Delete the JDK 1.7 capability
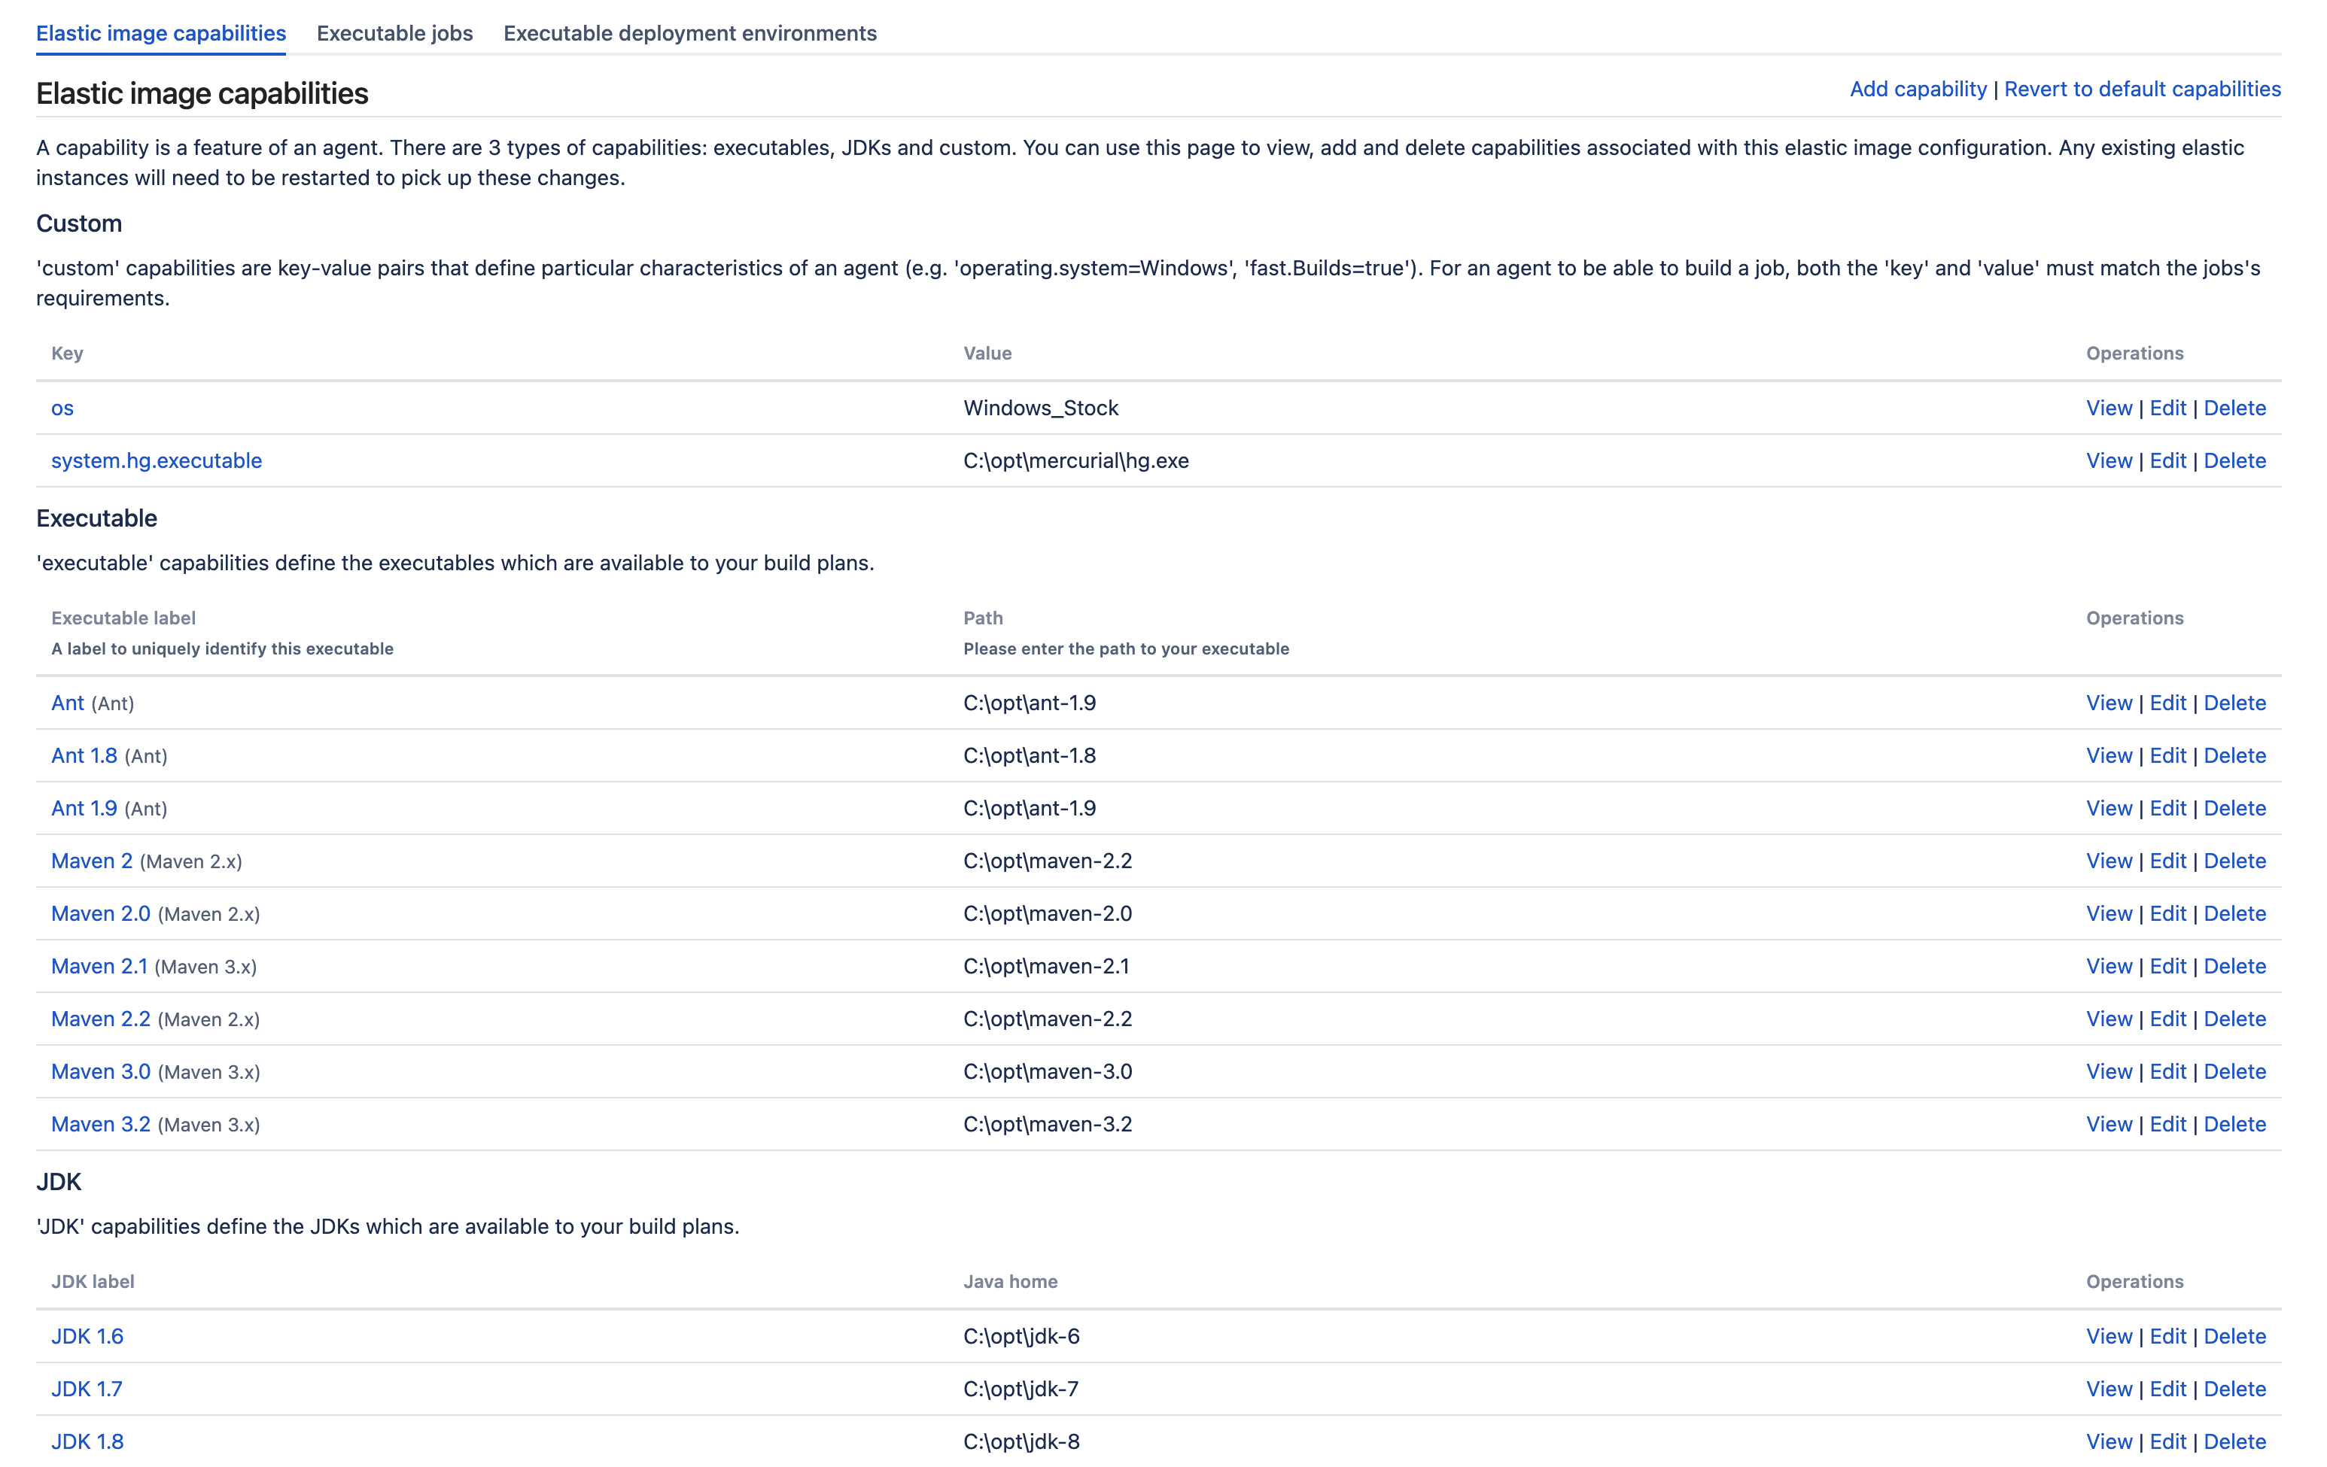The height and width of the screenshot is (1467, 2327). click(2234, 1389)
